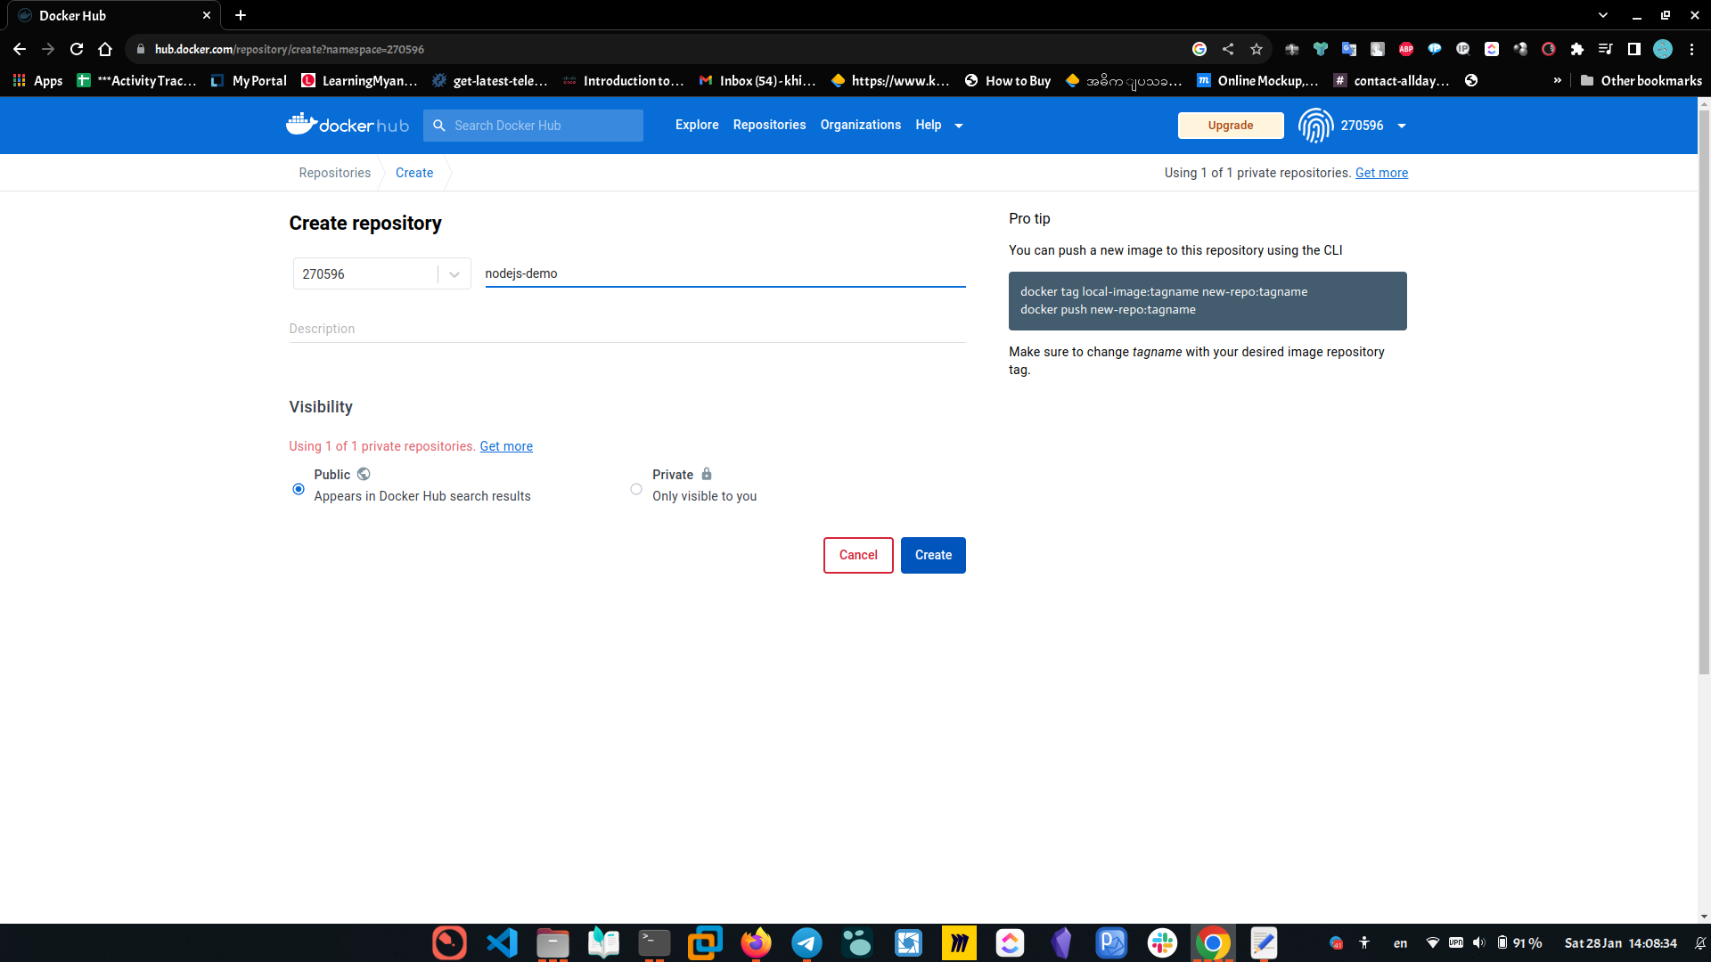Click the blue Create button
The width and height of the screenshot is (1711, 962).
933,555
